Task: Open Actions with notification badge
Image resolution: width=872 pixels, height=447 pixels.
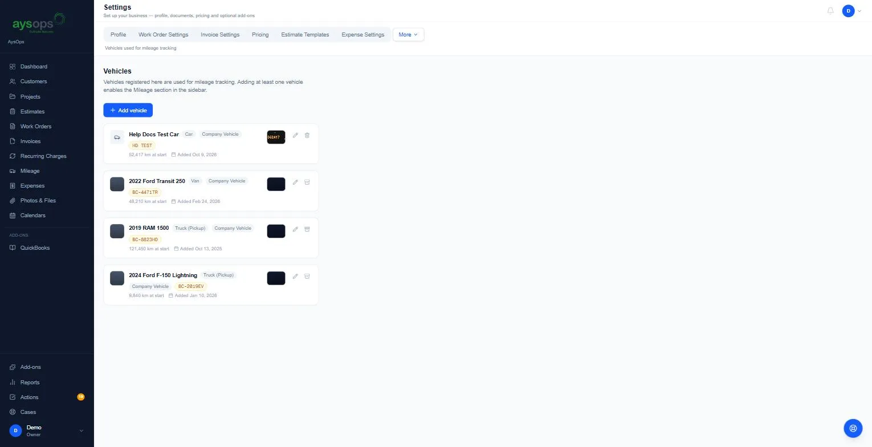Action: coord(47,397)
